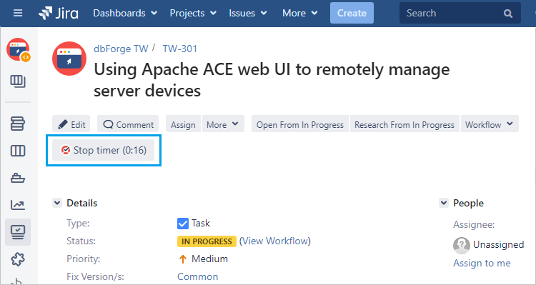This screenshot has width=536, height=285.
Task: Open the Backlog icon in sidebar
Action: pos(18,124)
